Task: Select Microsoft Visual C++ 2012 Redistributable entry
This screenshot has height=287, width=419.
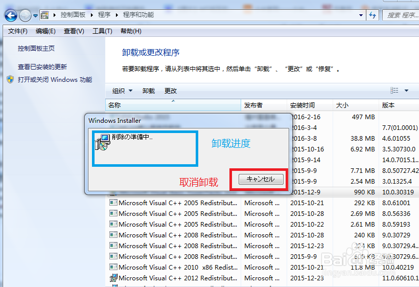Action: point(263,278)
